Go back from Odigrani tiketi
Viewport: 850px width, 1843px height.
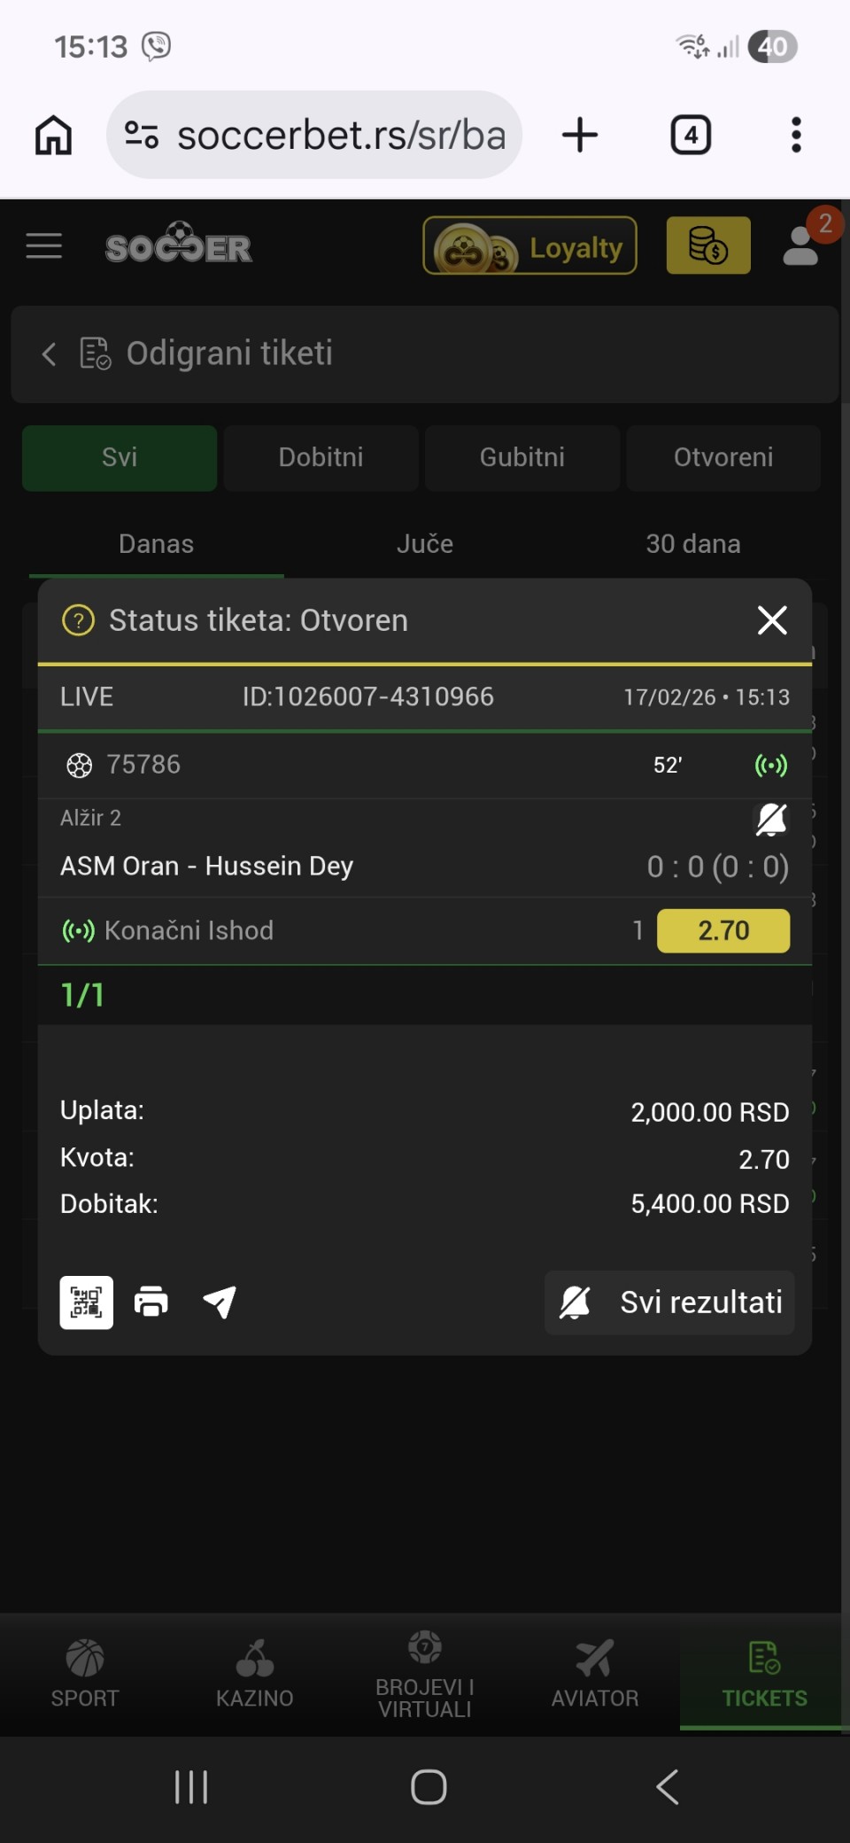49,354
